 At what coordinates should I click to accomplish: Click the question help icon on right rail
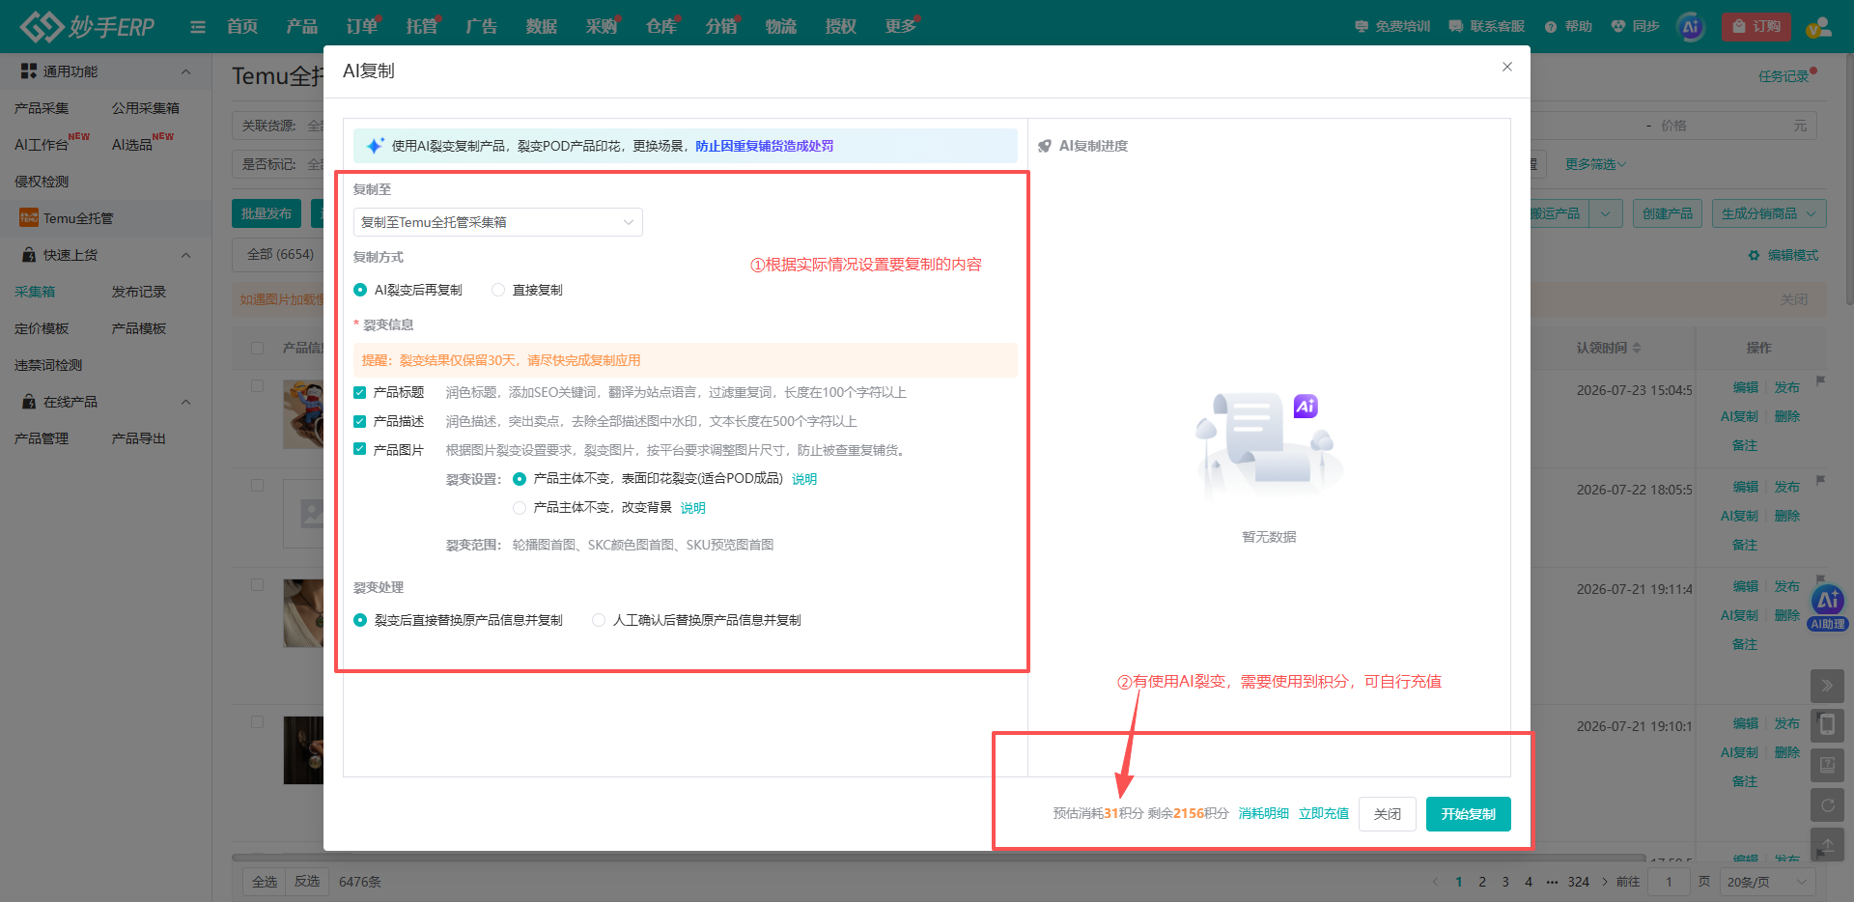1827,765
